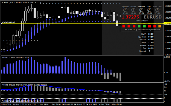Image resolution: width=171 pixels, height=106 pixels.
Task: Click the UTC analog clock icon
Action: pyautogui.click(x=149, y=10)
